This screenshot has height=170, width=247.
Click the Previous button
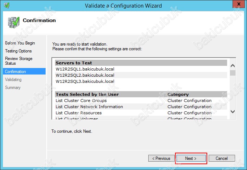click(161, 158)
